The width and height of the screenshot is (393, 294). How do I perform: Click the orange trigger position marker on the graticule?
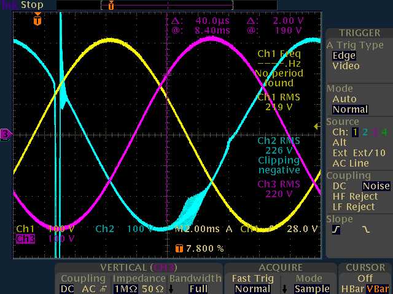[x=37, y=20]
